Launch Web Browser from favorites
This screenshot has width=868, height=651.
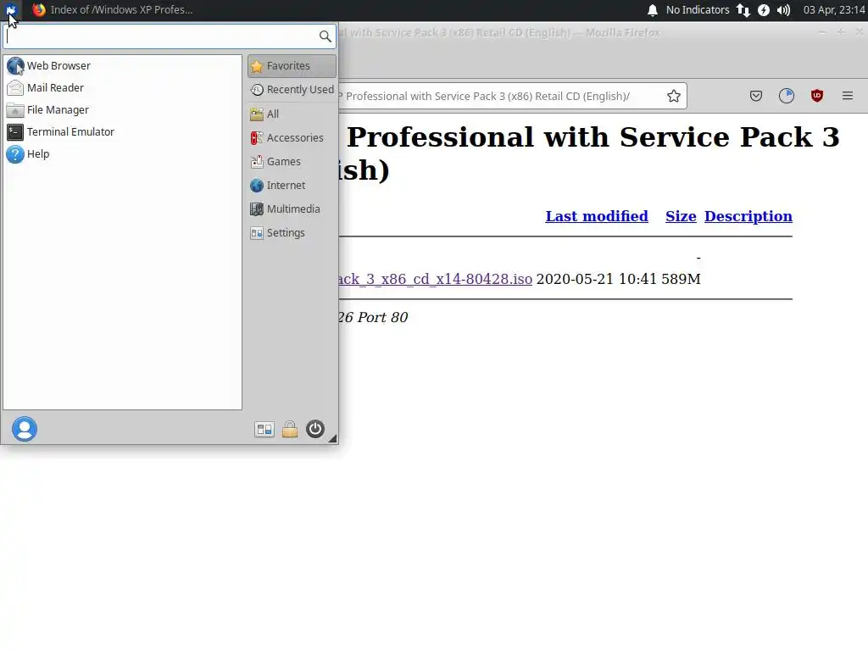coord(122,66)
